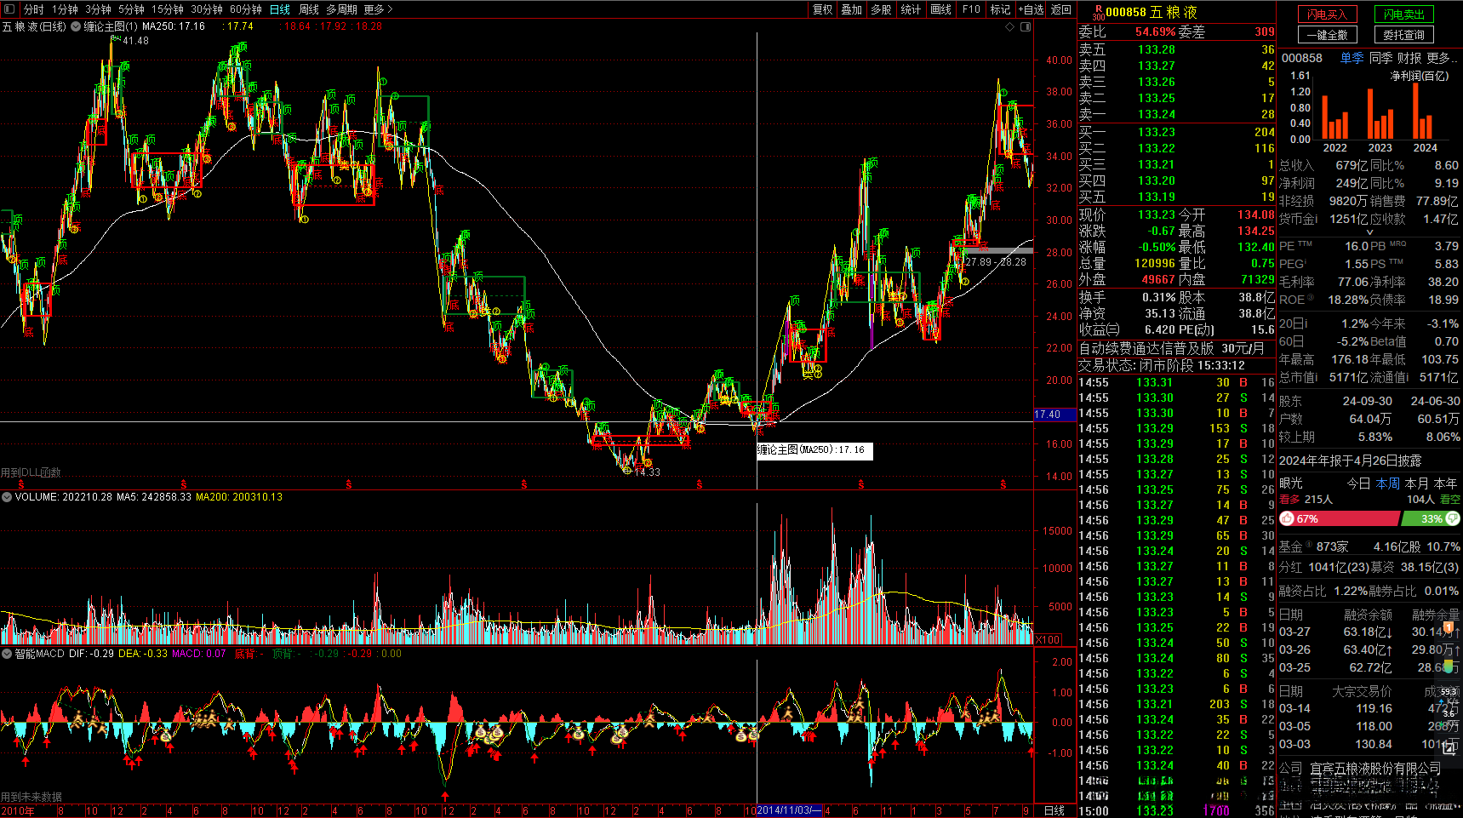Click the 2024年年报于4月26日披露 notice

pos(1350,460)
